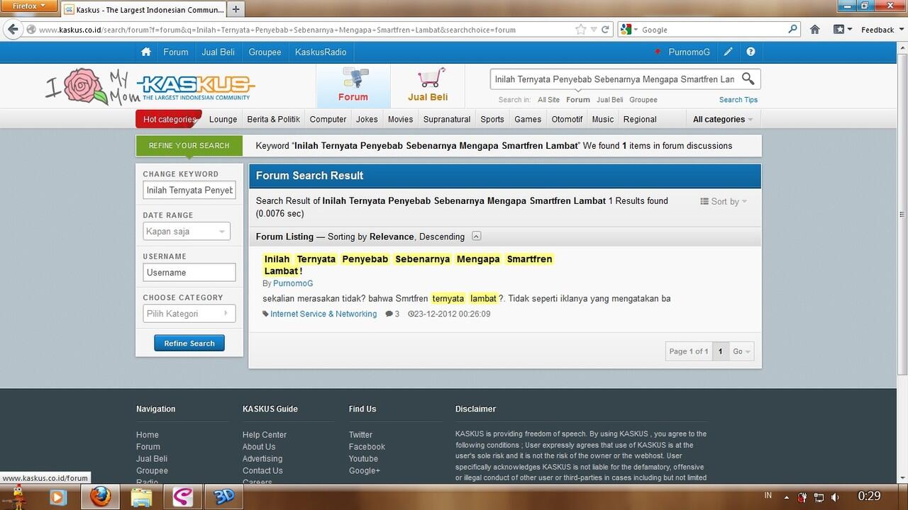
Task: Click the Kaskus logo
Action: 196,88
